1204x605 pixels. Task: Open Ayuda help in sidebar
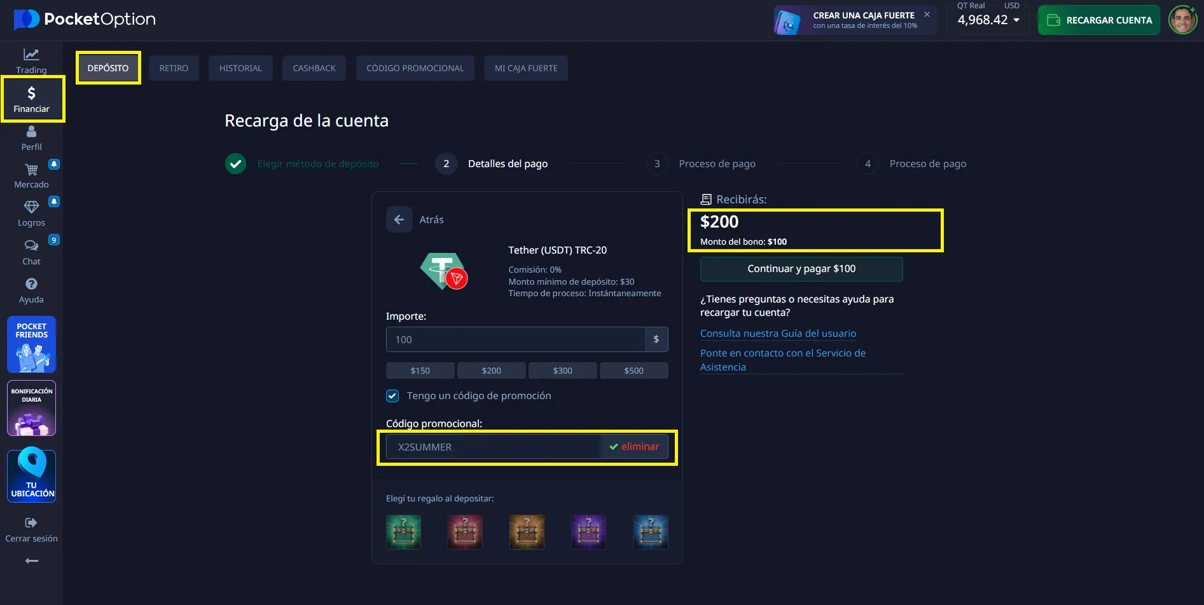tap(31, 290)
